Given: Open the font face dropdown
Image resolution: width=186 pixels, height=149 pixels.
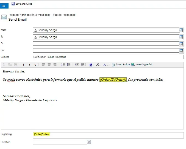Looking at the screenshot, I should (91, 65).
